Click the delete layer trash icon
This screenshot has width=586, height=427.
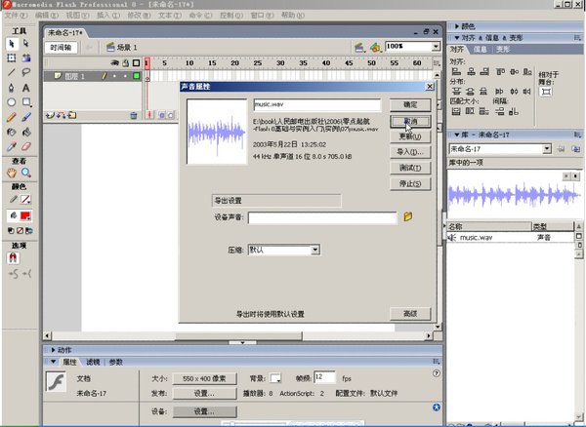tap(134, 115)
